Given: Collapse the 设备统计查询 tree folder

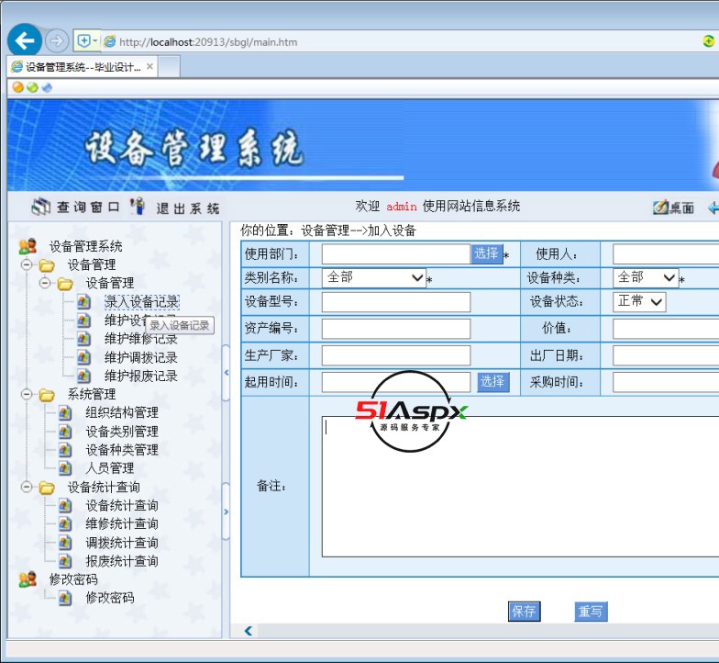Looking at the screenshot, I should [27, 487].
